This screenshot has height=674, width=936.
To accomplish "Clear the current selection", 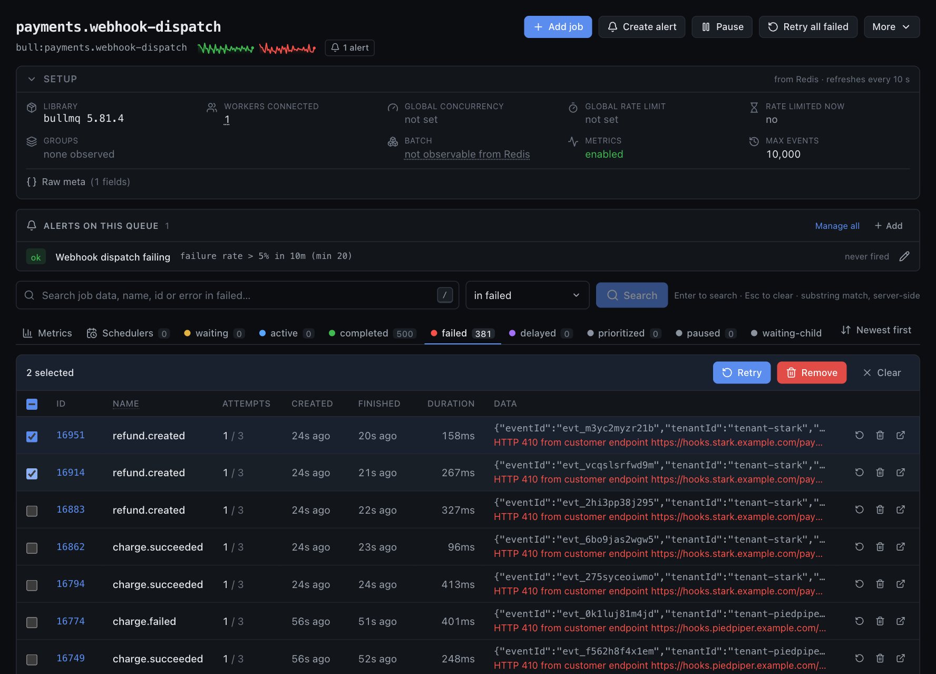I will pyautogui.click(x=882, y=373).
